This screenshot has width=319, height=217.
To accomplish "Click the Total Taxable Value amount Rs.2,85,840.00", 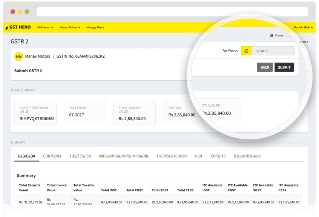I will pyautogui.click(x=132, y=119).
